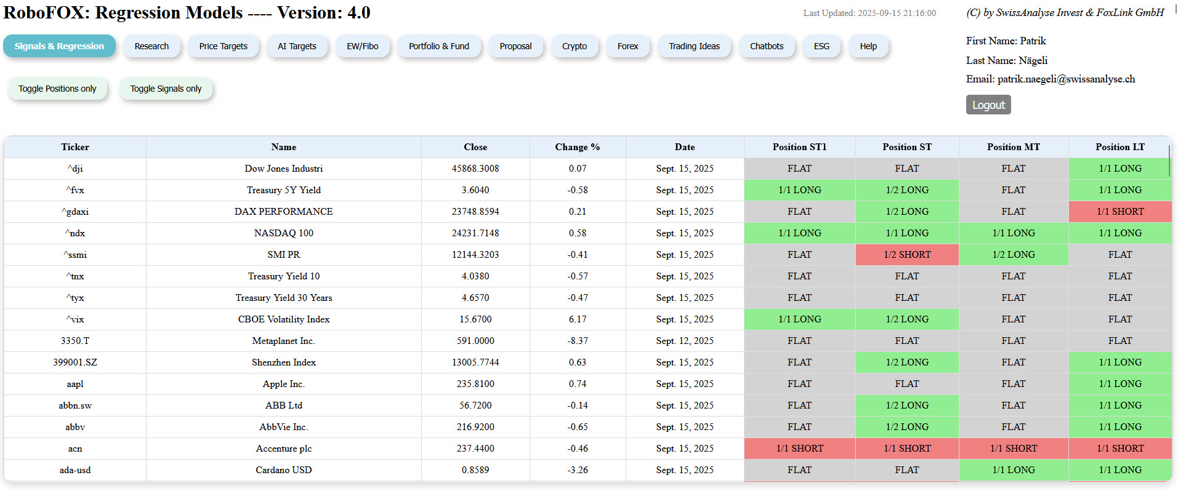
Task: Click the close value 45868.3008
Action: pos(475,169)
